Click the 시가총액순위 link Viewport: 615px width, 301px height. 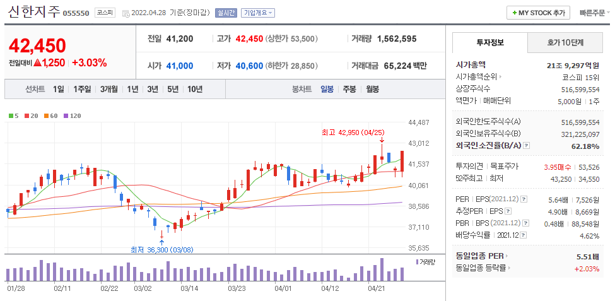tap(477, 77)
